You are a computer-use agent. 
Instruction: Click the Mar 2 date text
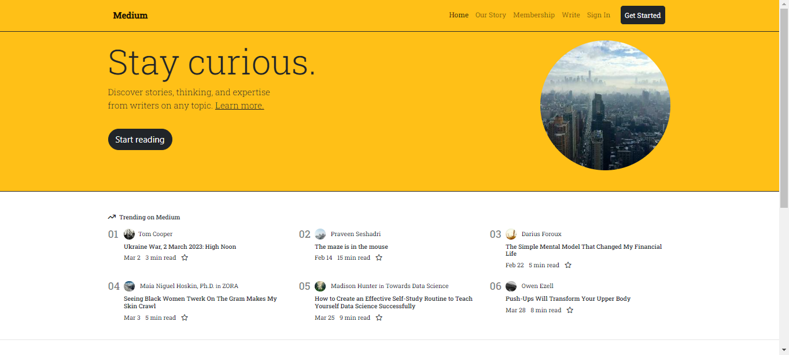(132, 257)
